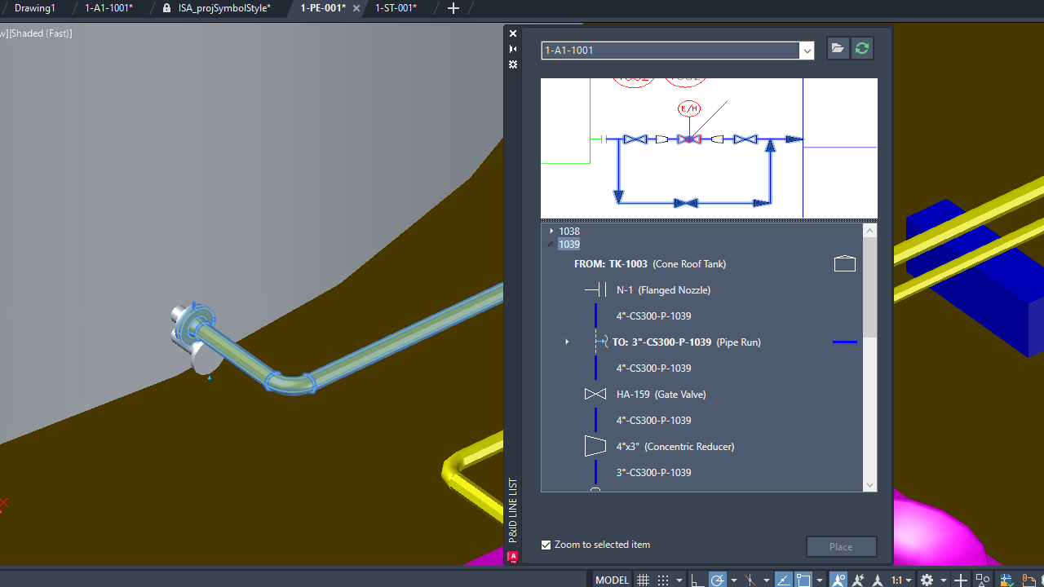Toggle snap mode dotted grid icon
Screen dimensions: 1044x587
(x=663, y=580)
